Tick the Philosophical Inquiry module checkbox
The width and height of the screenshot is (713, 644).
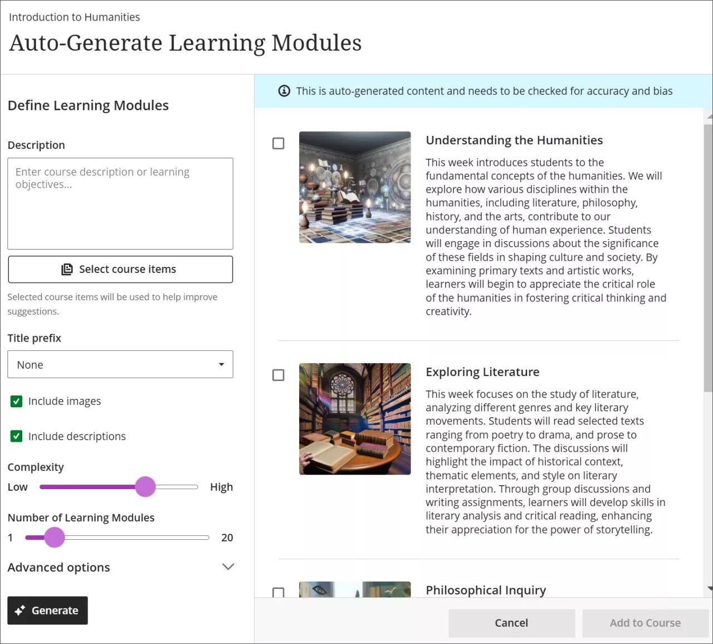(x=278, y=593)
